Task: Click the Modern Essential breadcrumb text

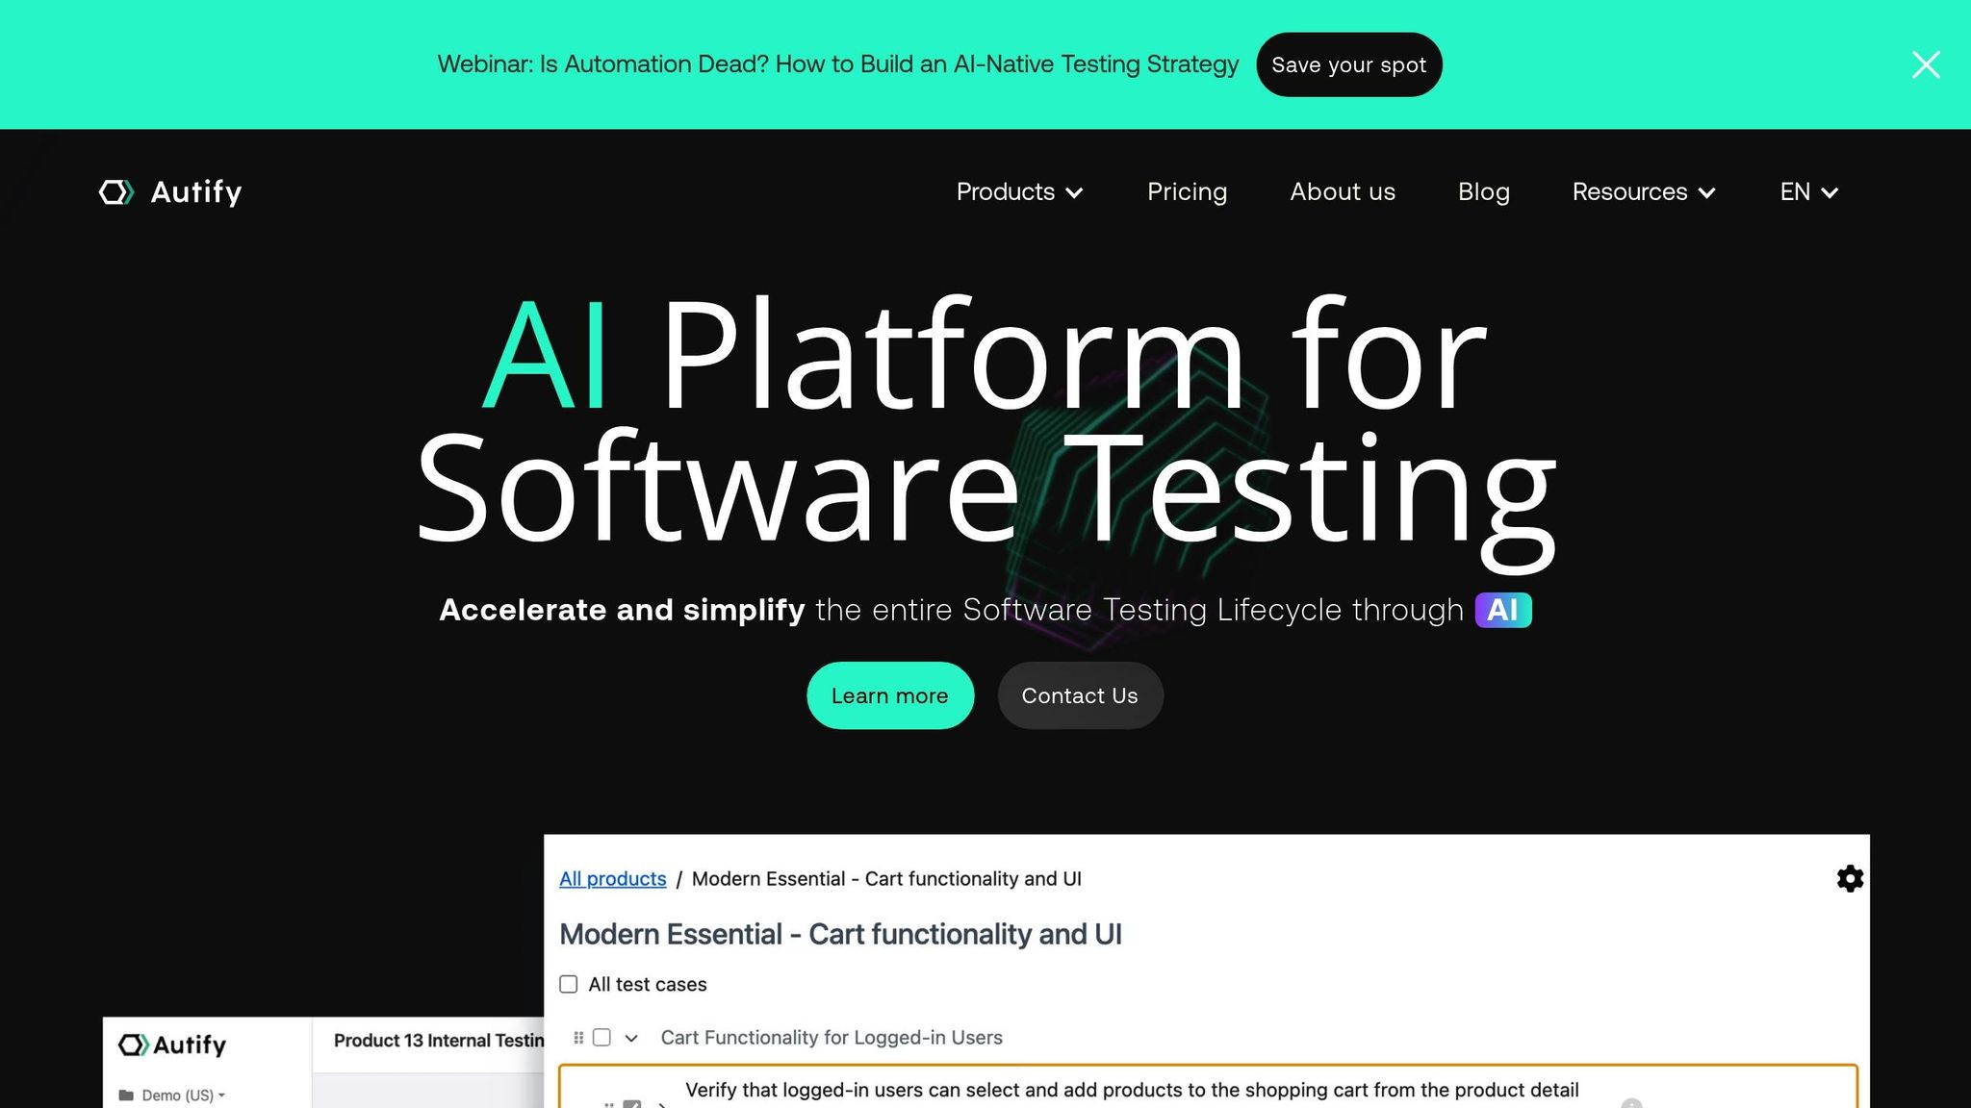Action: click(x=886, y=878)
